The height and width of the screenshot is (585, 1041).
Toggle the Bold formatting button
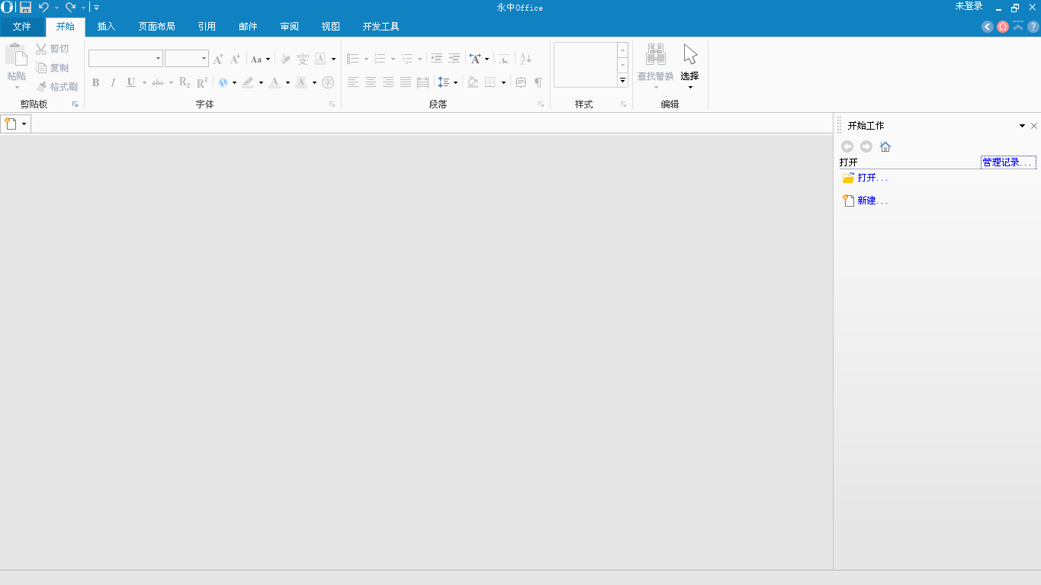[x=95, y=82]
